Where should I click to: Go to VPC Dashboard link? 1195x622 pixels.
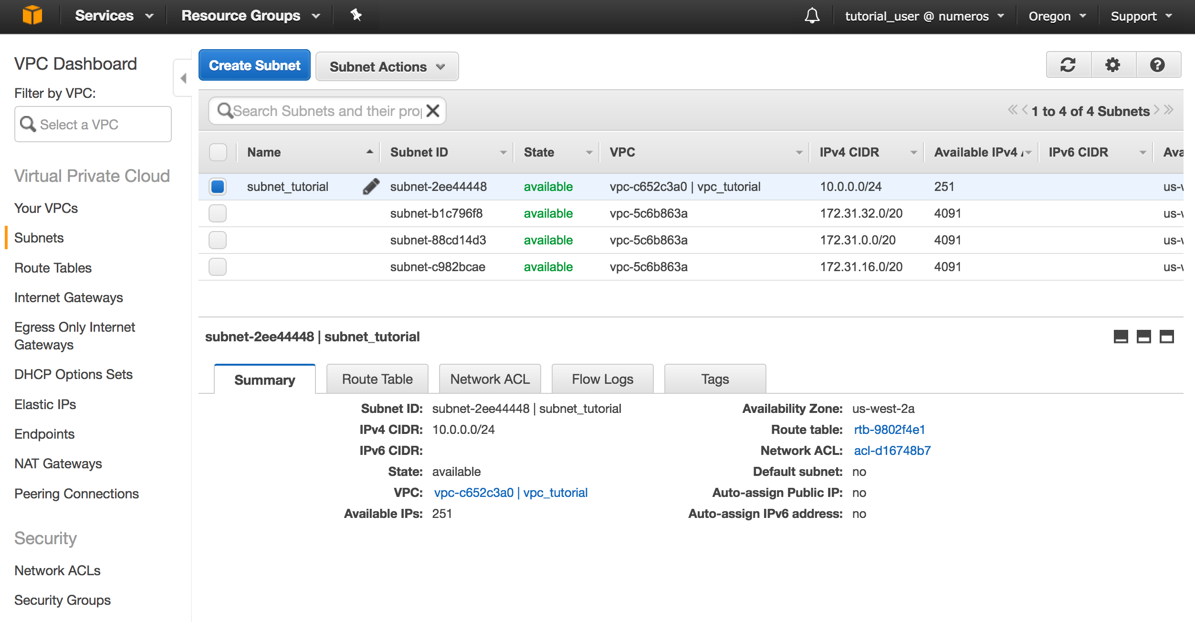[75, 63]
